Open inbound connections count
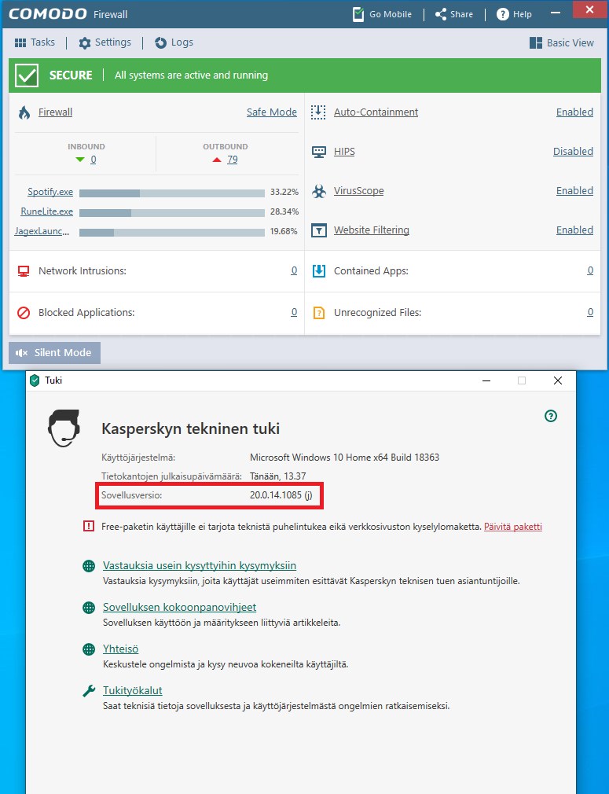This screenshot has width=609, height=794. [94, 160]
